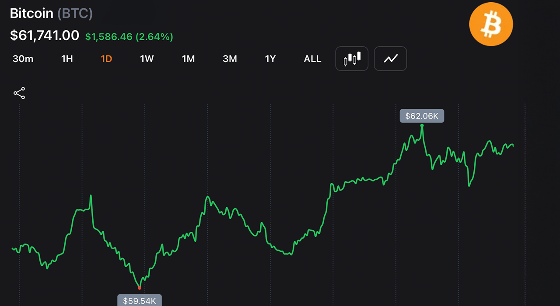
Task: Select the 1D time range
Action: coord(106,59)
